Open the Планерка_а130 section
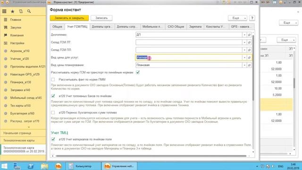The width and height of the screenshot is (302, 170). tap(20, 82)
